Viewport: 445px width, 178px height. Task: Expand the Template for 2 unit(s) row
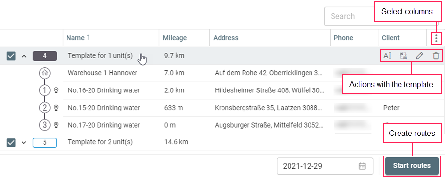pyautogui.click(x=24, y=142)
